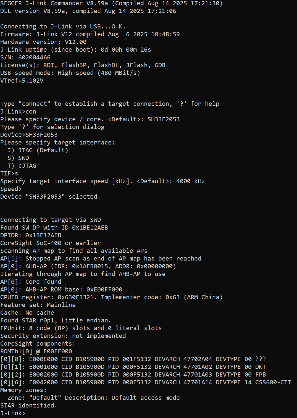Image resolution: width=297 pixels, height=418 pixels.
Task: Click the Device>SH33F2053 input line
Action: tap(29, 135)
